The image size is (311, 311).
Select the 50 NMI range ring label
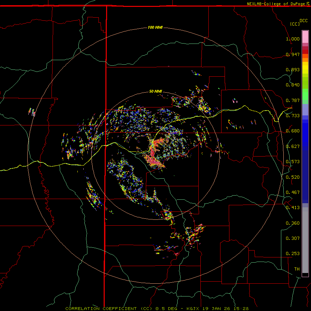click(x=155, y=91)
